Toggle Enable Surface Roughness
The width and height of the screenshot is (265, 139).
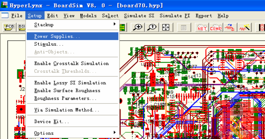72,91
